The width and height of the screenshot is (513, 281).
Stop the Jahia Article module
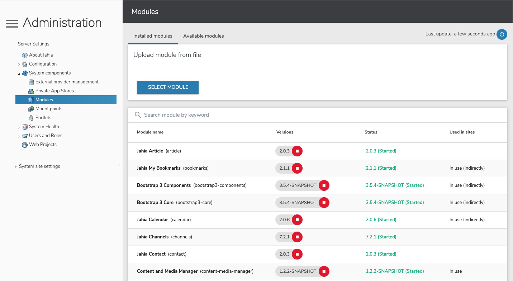(x=298, y=151)
